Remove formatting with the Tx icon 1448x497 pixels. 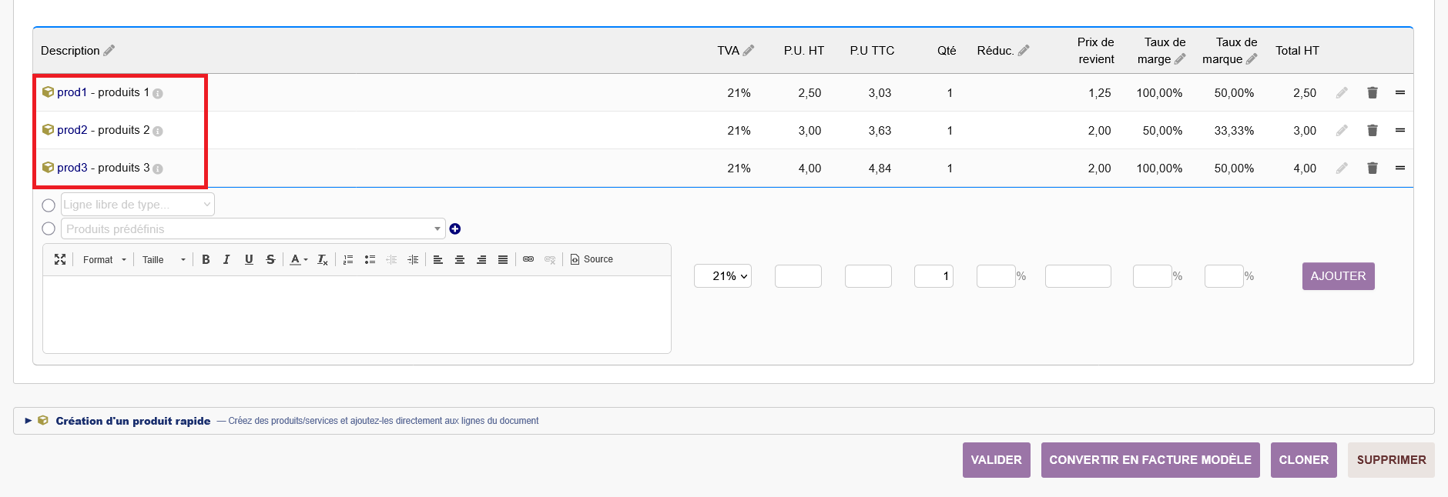(323, 259)
